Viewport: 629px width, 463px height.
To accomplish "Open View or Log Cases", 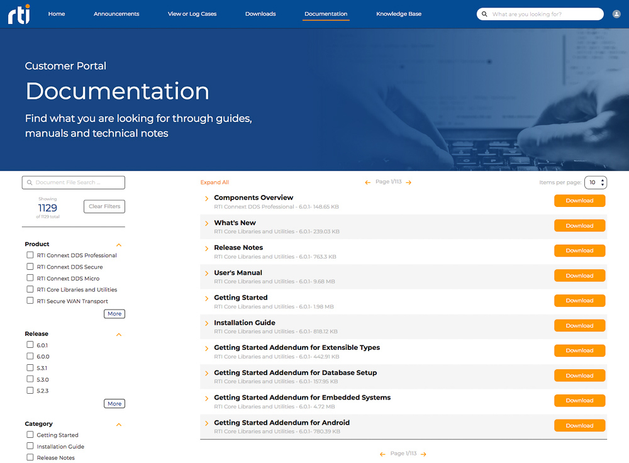I will click(x=192, y=14).
